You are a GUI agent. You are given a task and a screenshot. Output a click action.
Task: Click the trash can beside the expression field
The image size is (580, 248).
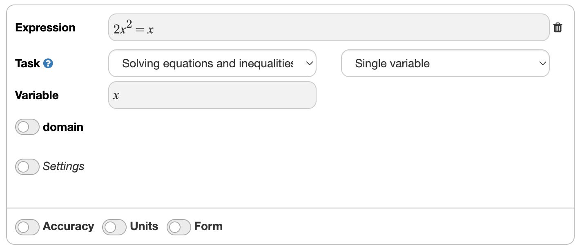pyautogui.click(x=558, y=27)
